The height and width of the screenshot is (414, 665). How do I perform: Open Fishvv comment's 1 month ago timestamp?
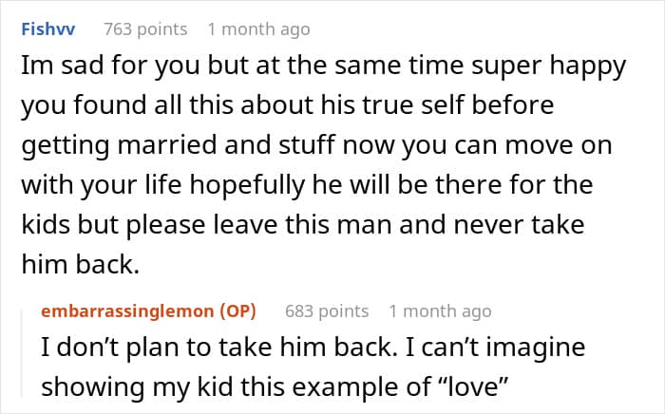click(258, 29)
